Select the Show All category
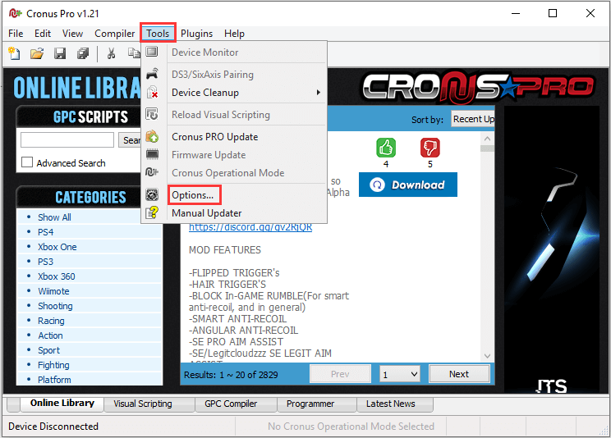This screenshot has width=611, height=438. click(x=54, y=217)
